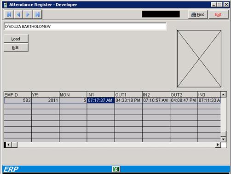231x174 pixels.
Task: Click the empty employee photo placeholder
Action: (199, 58)
